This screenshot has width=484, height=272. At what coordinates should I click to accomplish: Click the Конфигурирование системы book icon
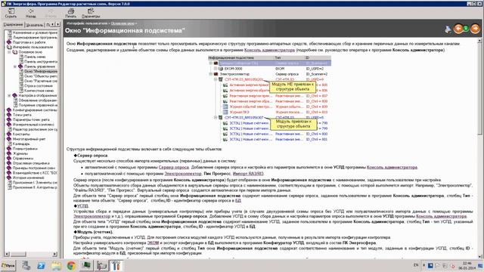[9, 110]
